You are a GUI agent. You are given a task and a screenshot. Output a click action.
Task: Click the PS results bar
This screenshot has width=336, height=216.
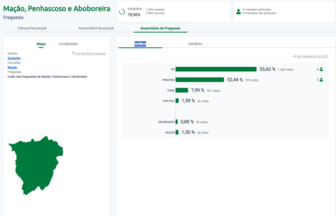pyautogui.click(x=216, y=69)
